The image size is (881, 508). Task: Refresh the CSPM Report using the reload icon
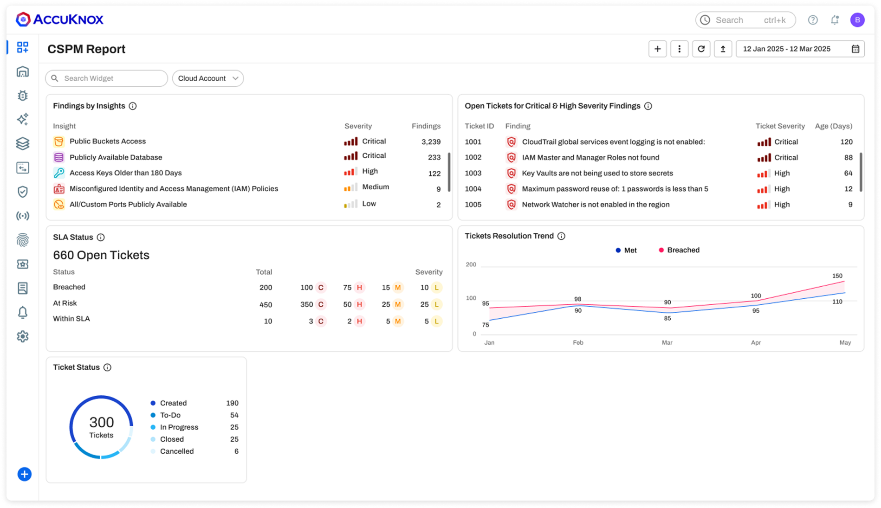point(701,49)
